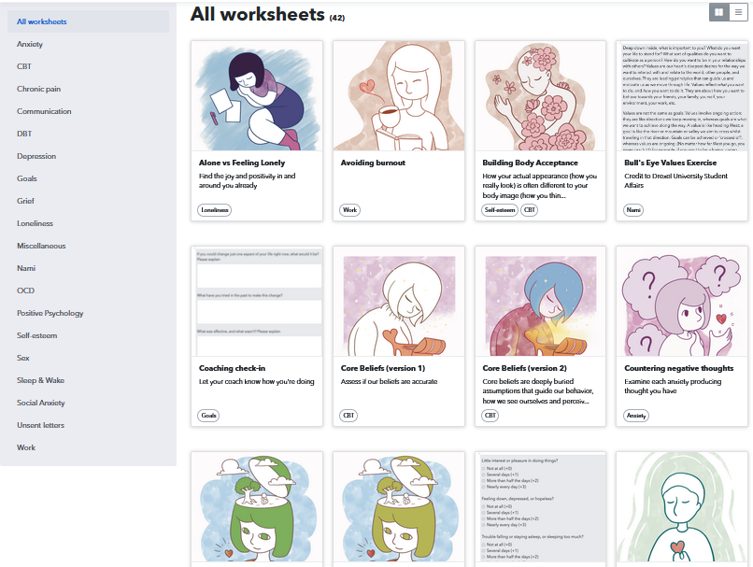
Task: Open Core Beliefs (version 2) title
Action: pyautogui.click(x=524, y=368)
